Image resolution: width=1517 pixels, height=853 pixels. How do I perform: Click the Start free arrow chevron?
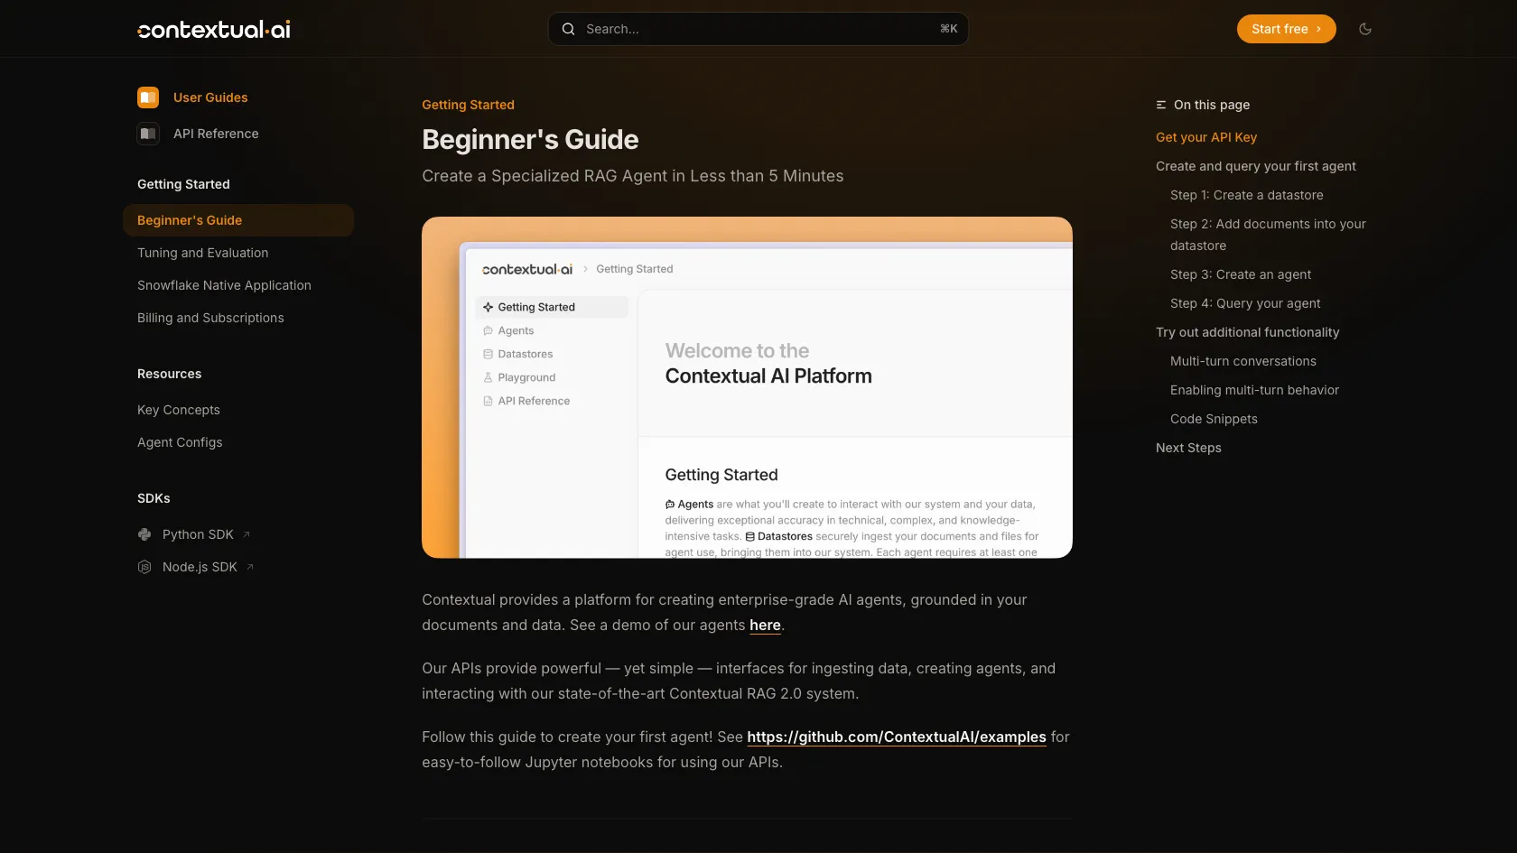[1318, 29]
